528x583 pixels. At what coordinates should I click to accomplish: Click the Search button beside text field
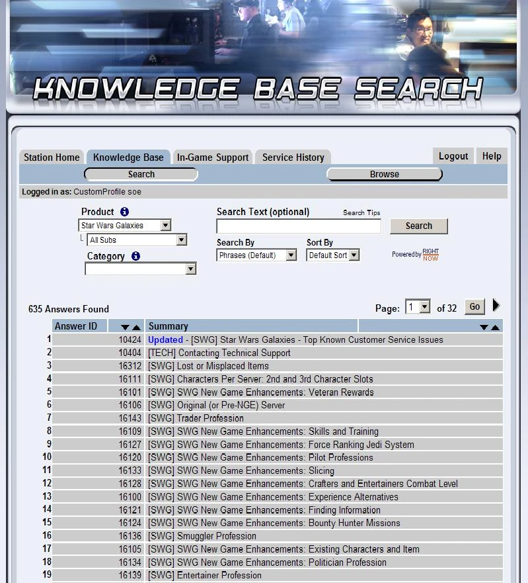(419, 226)
